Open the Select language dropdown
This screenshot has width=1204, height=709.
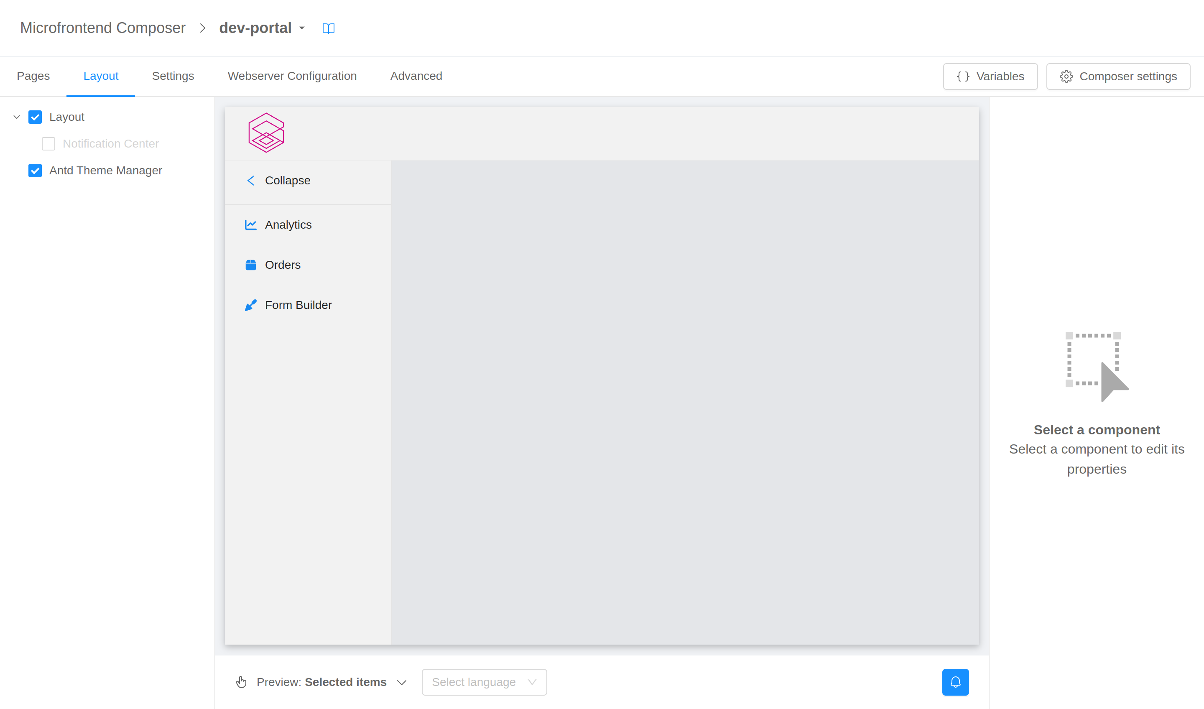click(484, 682)
